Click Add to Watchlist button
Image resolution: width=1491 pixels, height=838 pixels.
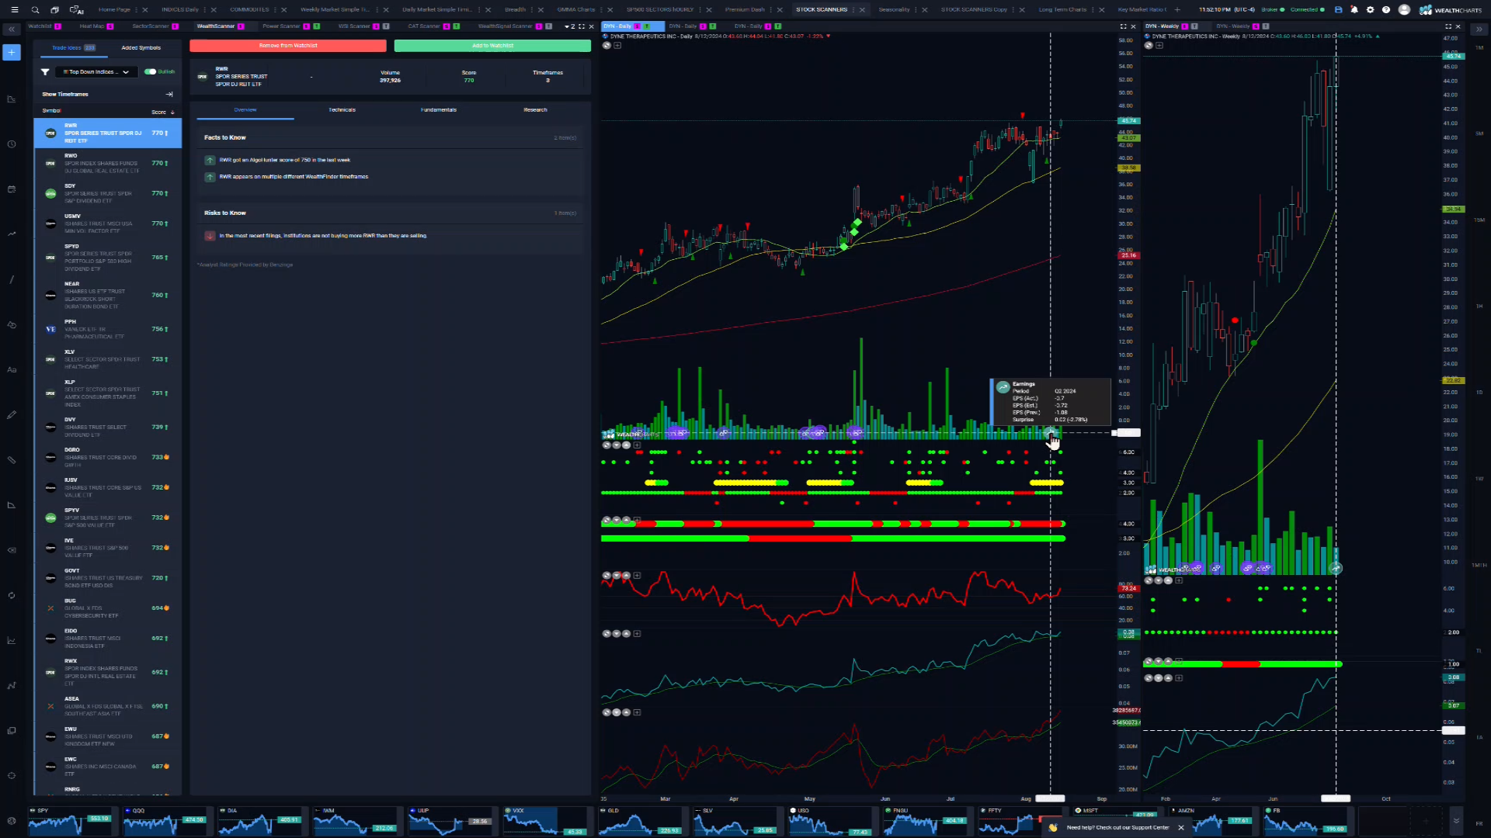[492, 46]
